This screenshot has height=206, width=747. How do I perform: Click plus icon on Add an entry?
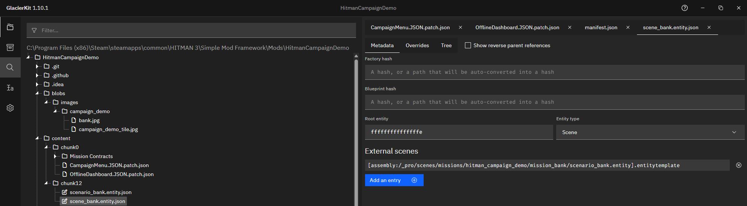click(414, 180)
